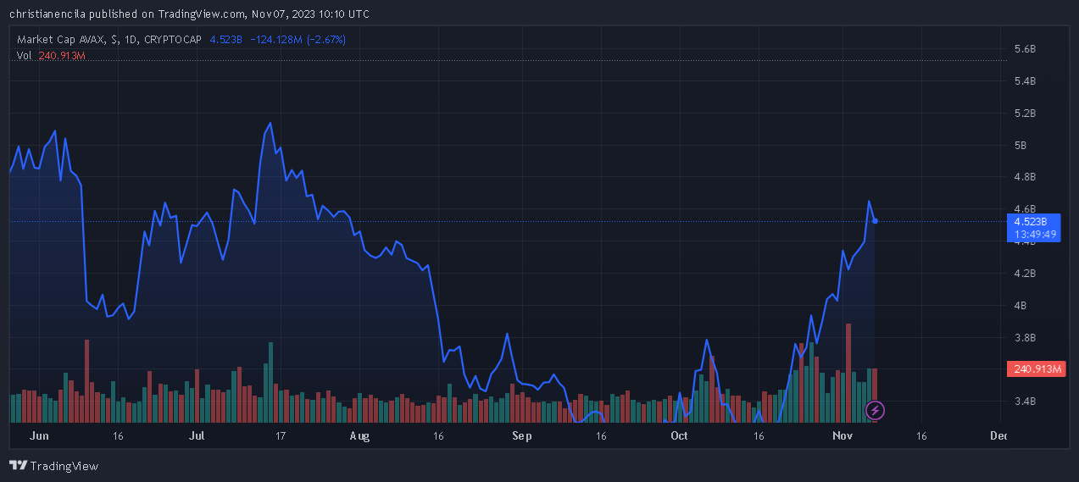Click the 13:49:49 countdown timer label
This screenshot has width=1079, height=482.
tap(1034, 235)
